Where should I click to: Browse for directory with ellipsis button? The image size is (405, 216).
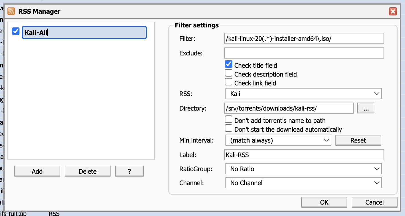(366, 109)
